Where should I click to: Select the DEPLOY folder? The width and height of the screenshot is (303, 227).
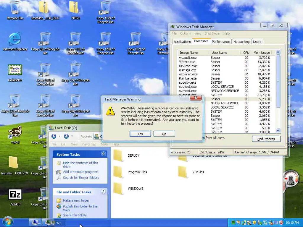tap(126, 155)
